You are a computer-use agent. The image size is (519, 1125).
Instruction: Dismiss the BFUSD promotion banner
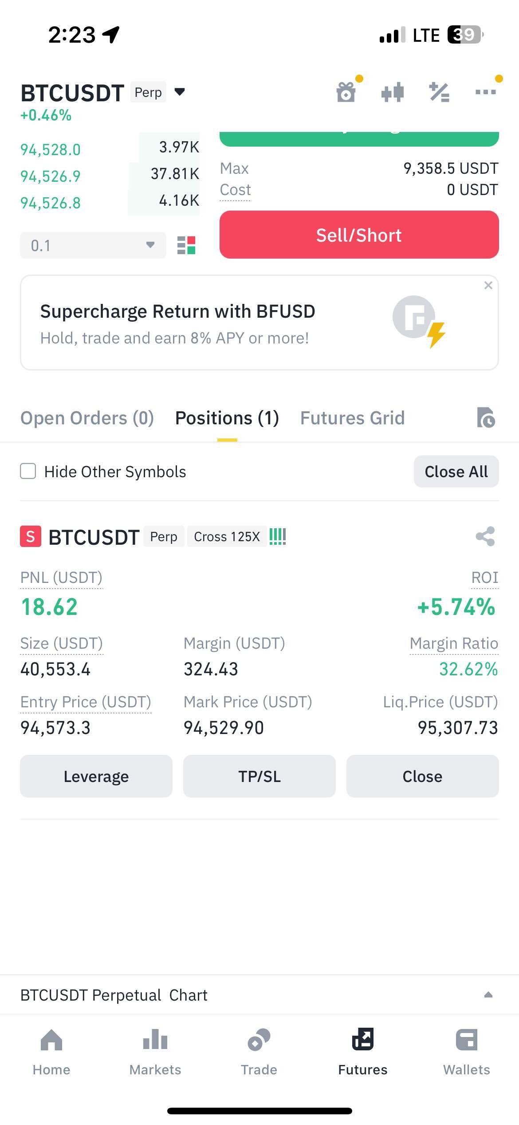(488, 285)
